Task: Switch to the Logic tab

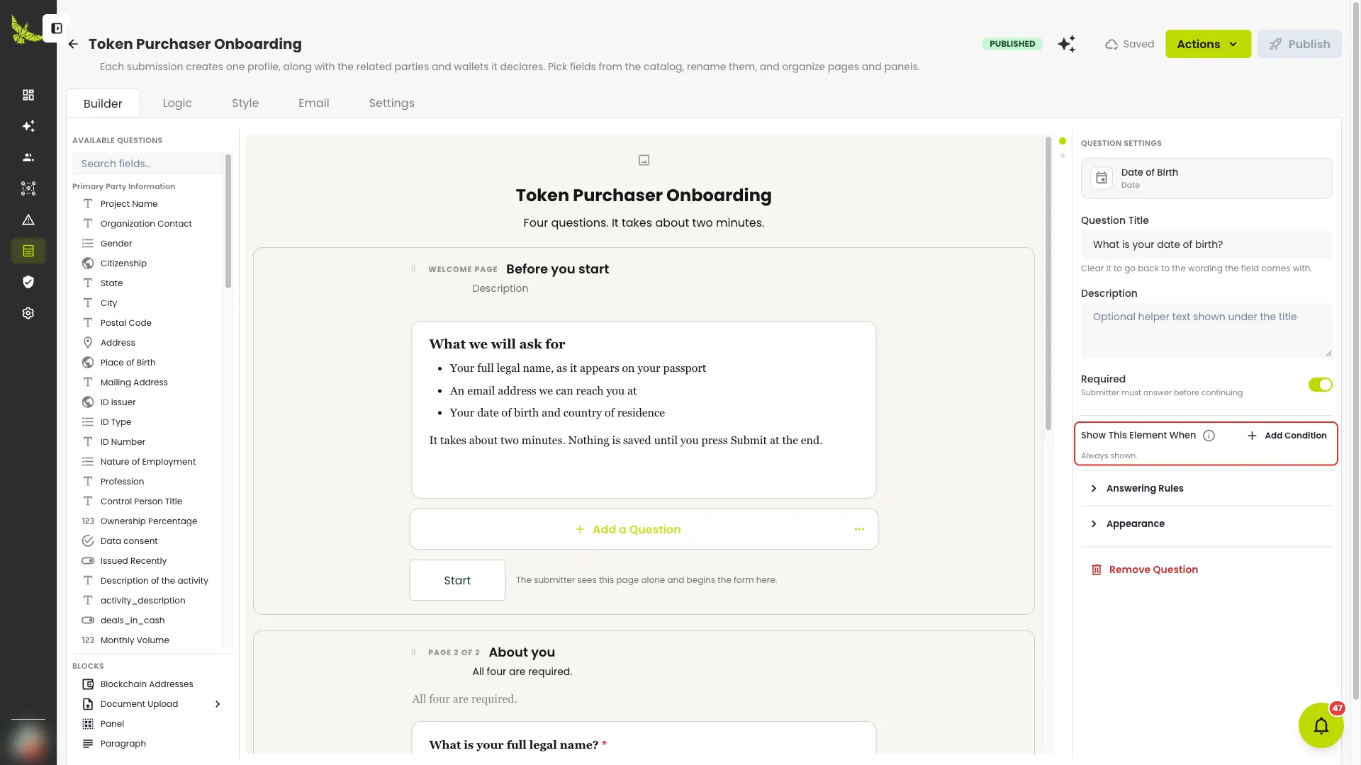Action: click(x=177, y=103)
